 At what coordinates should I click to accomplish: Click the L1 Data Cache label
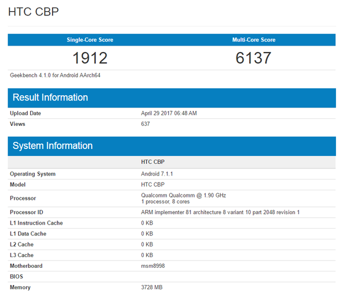pos(28,234)
